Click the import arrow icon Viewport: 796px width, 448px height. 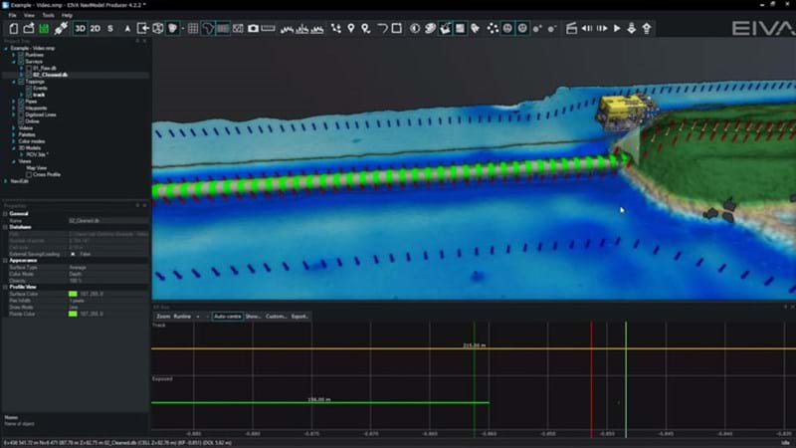[143, 29]
